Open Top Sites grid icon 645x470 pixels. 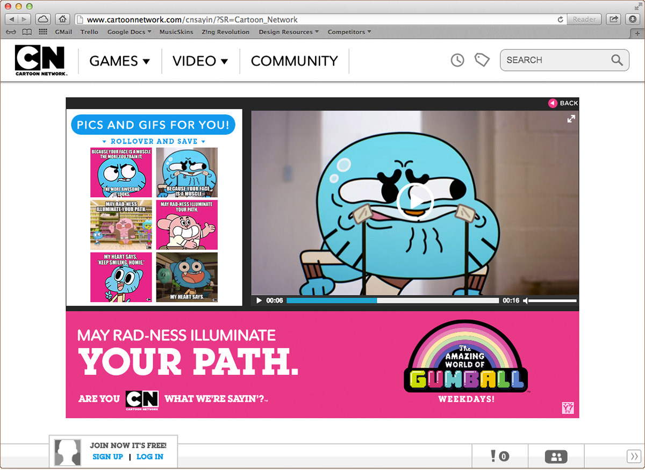43,32
